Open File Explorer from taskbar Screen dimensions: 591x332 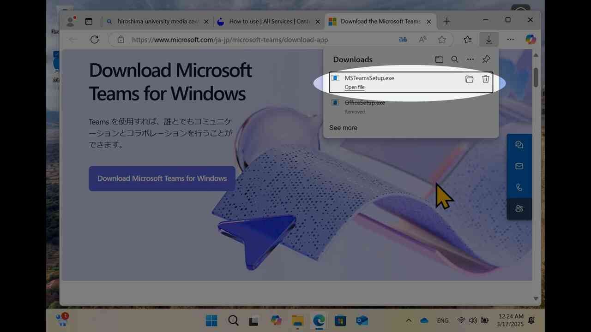click(298, 320)
